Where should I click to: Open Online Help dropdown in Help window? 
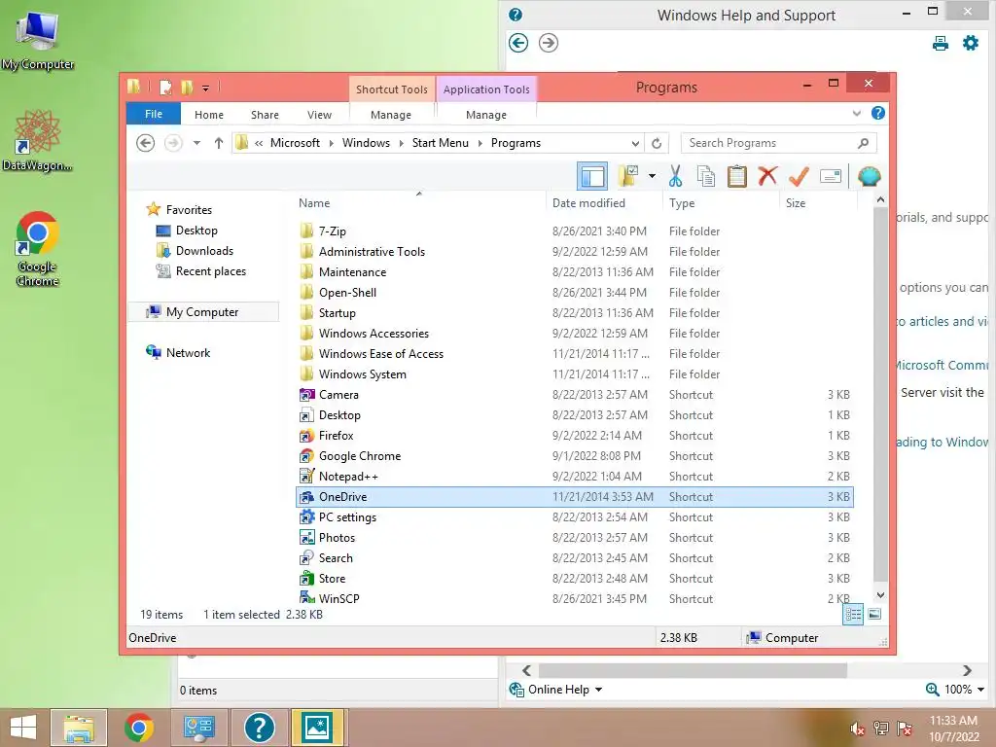point(555,690)
